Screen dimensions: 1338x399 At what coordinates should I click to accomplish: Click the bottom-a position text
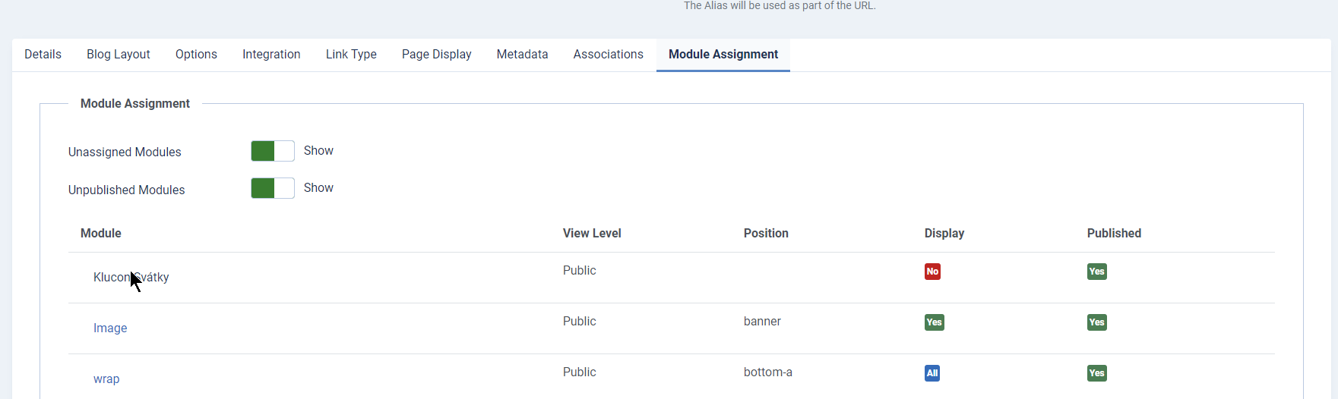pyautogui.click(x=768, y=372)
